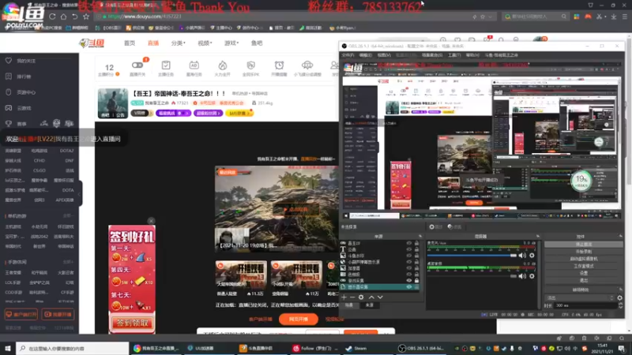Click 工作室模式 in the OBS controls
The image size is (632, 355).
[x=584, y=266]
